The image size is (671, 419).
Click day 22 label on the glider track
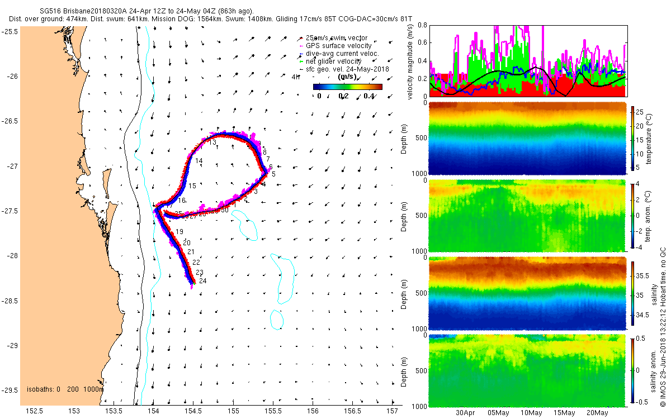click(x=196, y=263)
